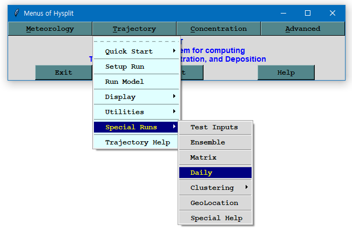Open the Concentration menu

(x=219, y=29)
